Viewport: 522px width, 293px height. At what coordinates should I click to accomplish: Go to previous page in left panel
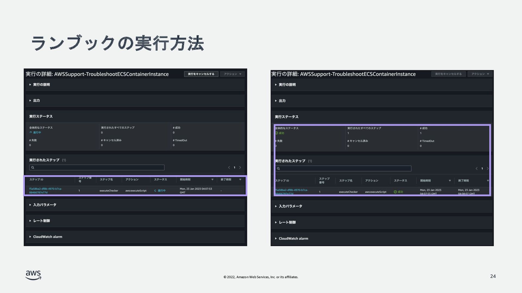pos(229,168)
